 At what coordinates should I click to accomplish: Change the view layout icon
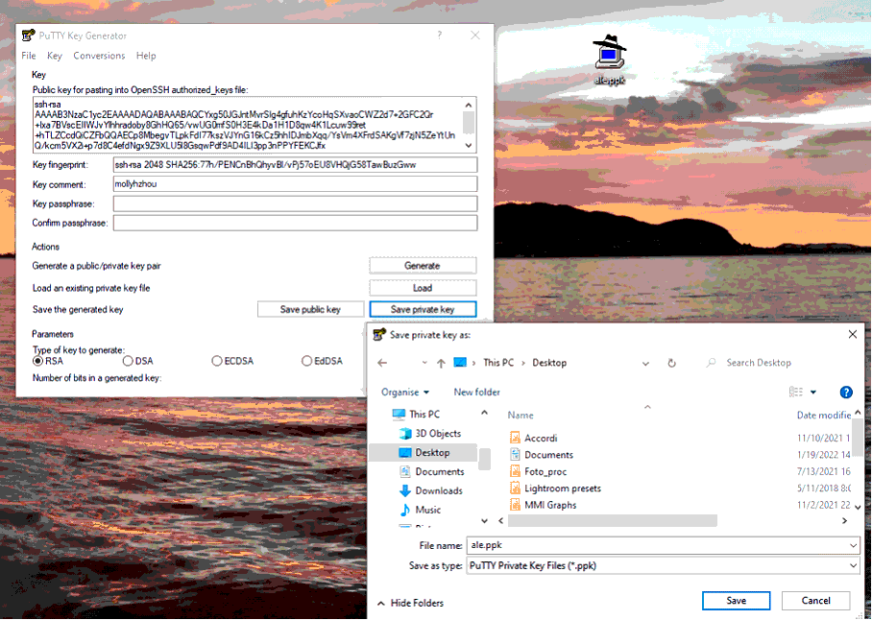coord(796,393)
